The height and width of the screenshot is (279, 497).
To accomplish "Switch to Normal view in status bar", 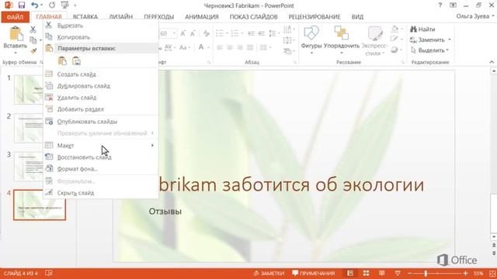I will click(x=350, y=273).
